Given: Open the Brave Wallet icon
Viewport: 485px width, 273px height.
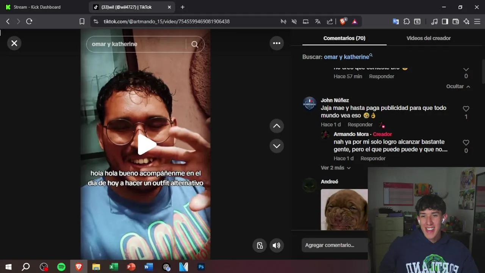Looking at the screenshot, I should 456,22.
